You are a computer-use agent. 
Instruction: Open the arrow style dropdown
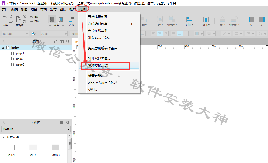(262, 34)
